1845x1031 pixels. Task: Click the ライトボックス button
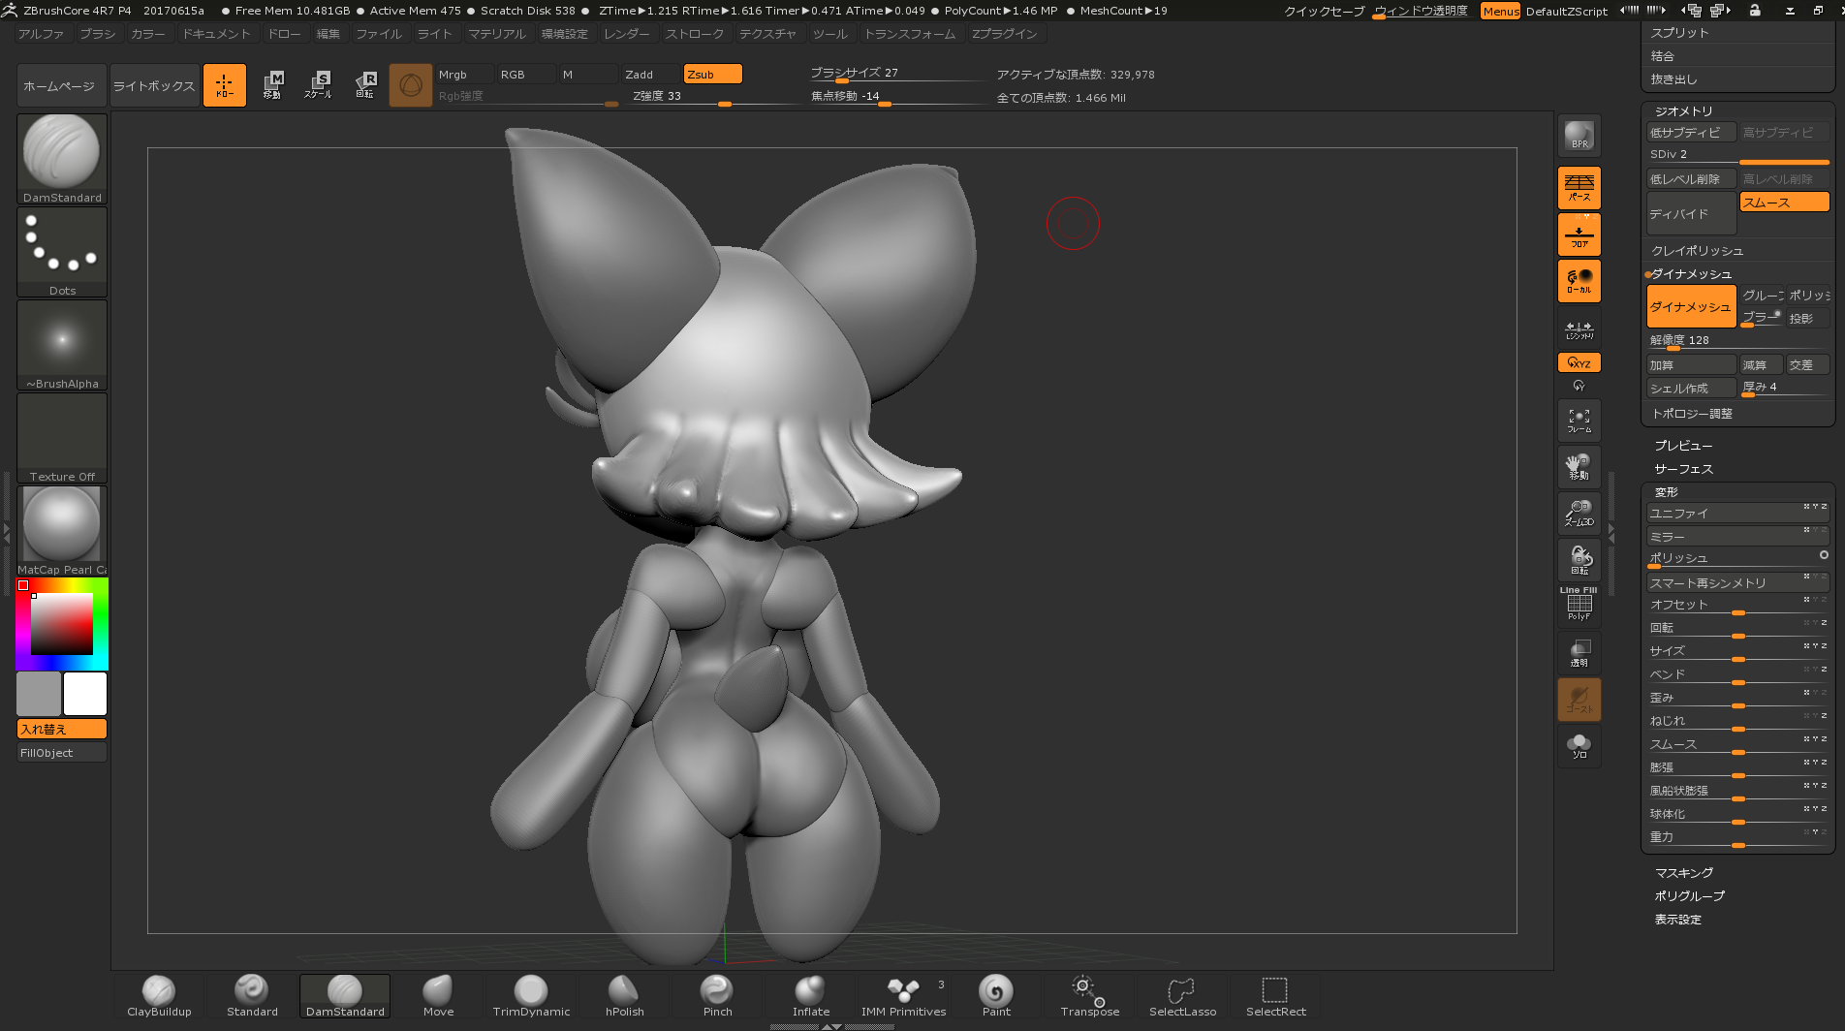(x=154, y=86)
